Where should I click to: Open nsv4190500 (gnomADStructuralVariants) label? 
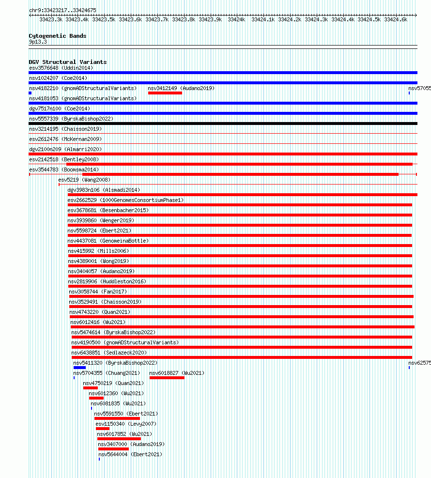pyautogui.click(x=125, y=343)
